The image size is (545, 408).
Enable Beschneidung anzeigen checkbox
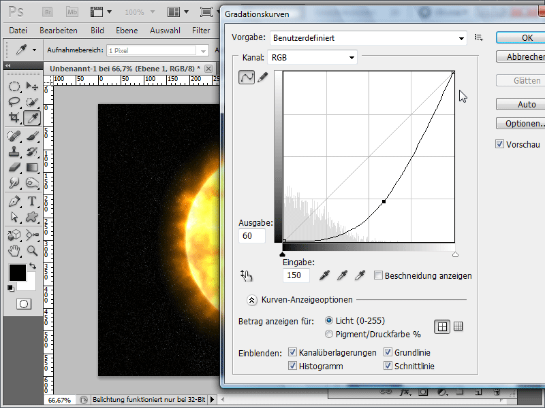(378, 275)
